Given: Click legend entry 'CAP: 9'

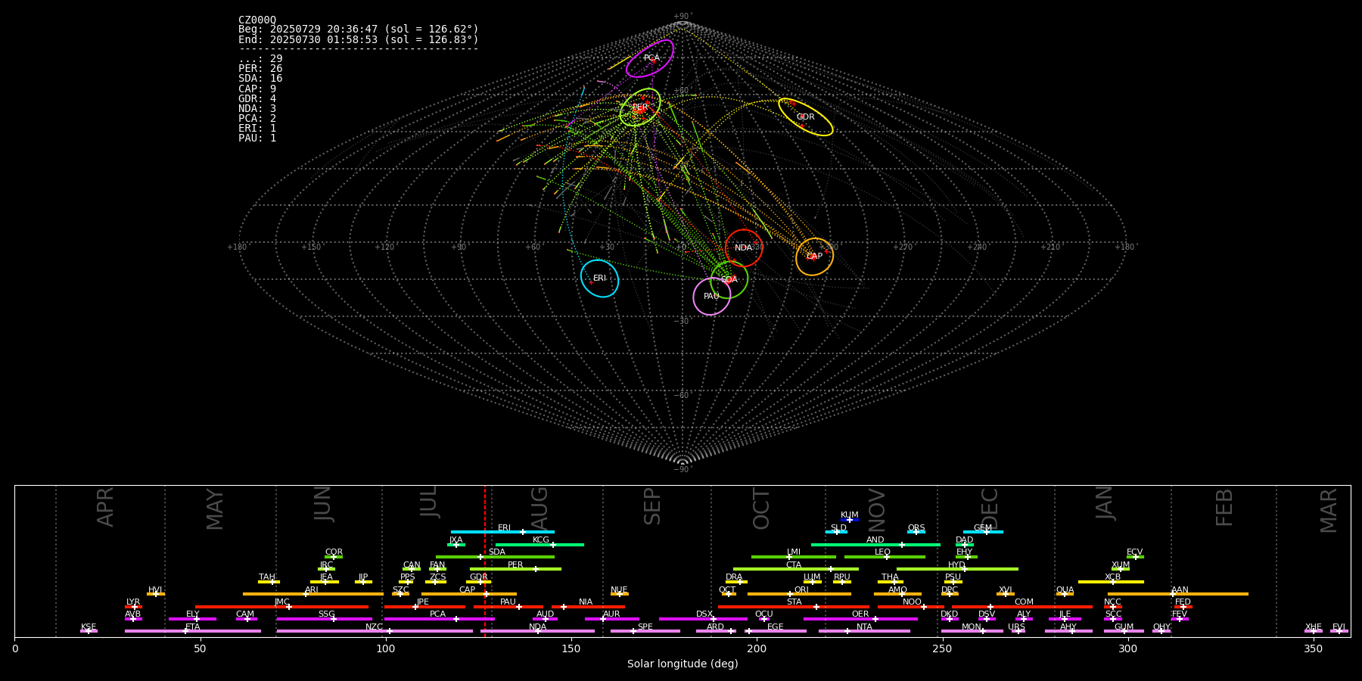Looking at the screenshot, I should [257, 89].
